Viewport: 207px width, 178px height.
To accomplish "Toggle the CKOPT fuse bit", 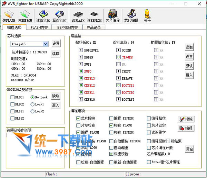I will (118, 71).
